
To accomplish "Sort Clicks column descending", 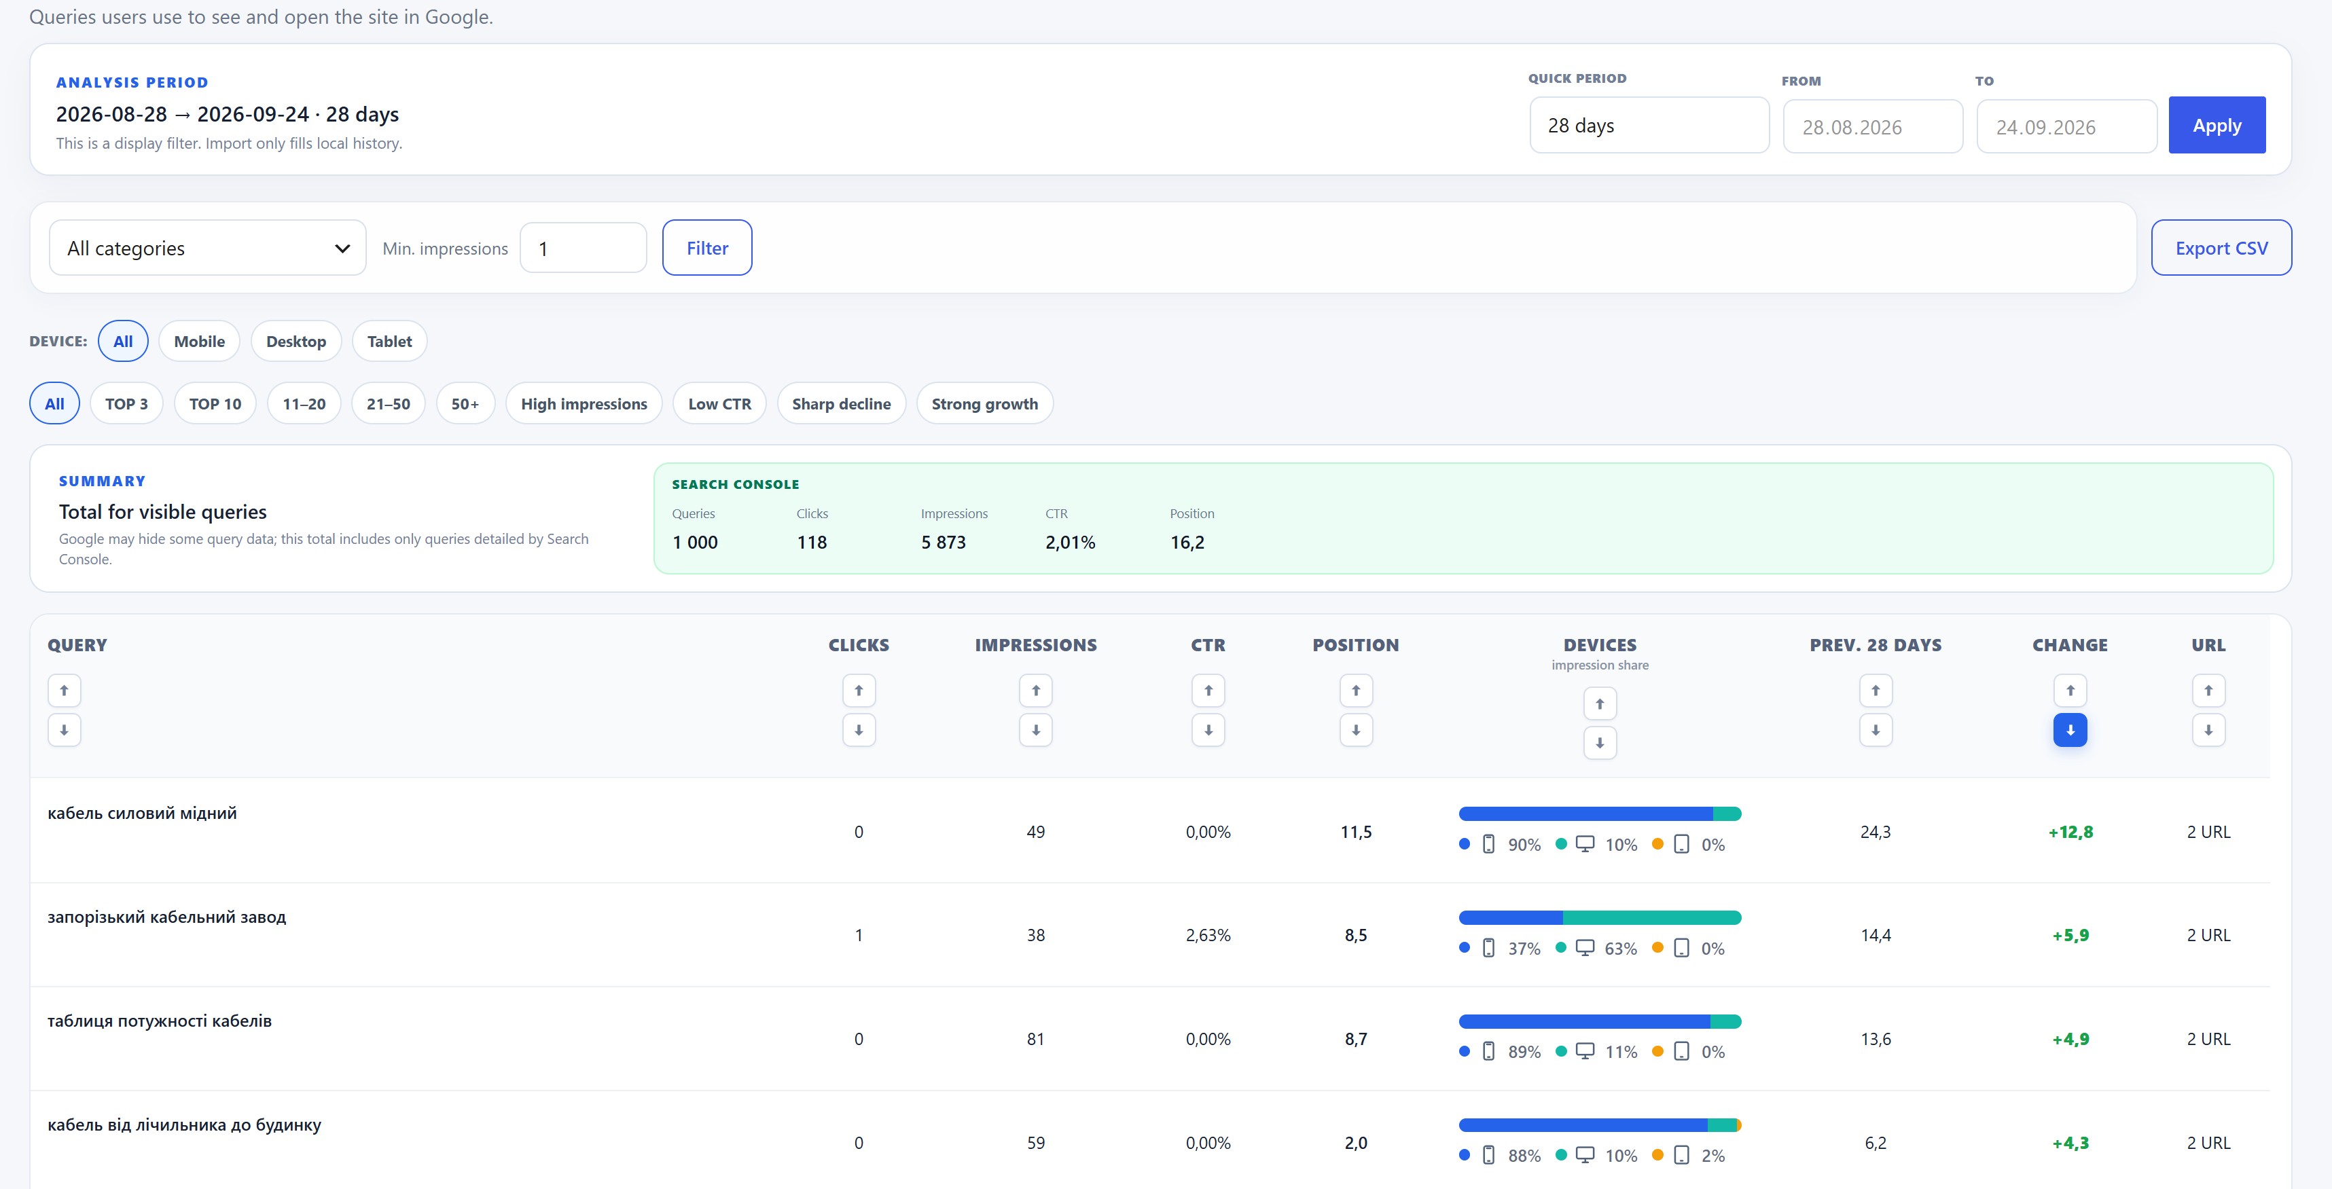I will click(858, 730).
